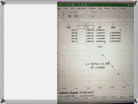Click the fx Insert Function icon
This screenshot has height=104, width=138.
point(74,20)
